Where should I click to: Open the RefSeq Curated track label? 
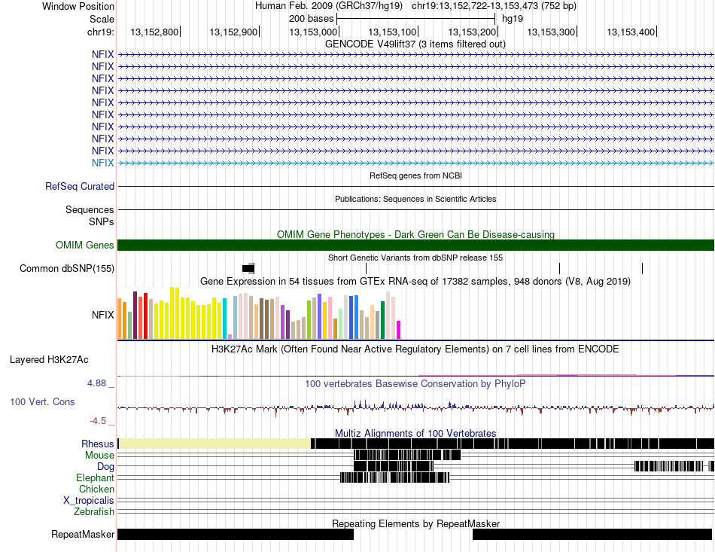click(80, 186)
